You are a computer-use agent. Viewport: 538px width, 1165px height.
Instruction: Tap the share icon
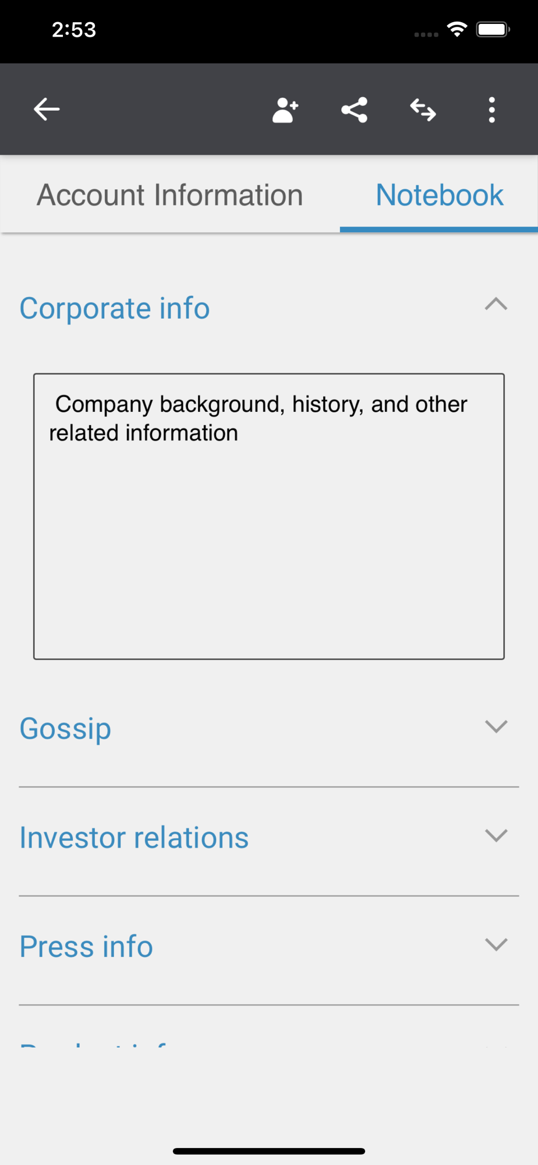pyautogui.click(x=354, y=110)
